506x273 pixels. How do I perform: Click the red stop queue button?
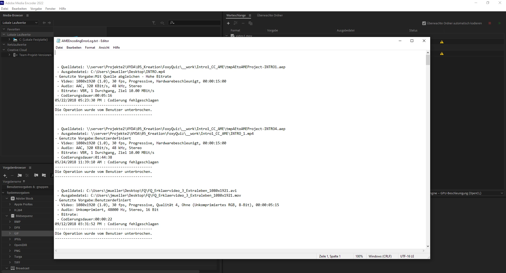490,23
